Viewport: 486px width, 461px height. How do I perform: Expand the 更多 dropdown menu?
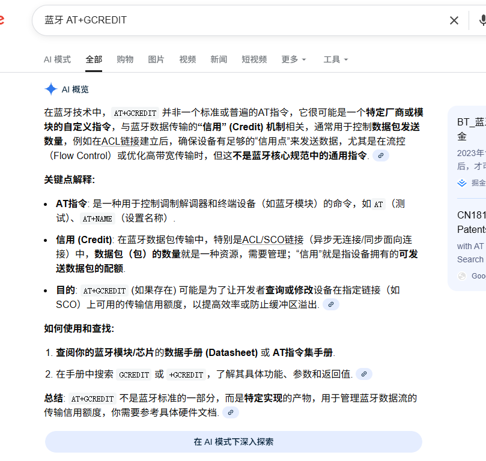click(x=293, y=59)
